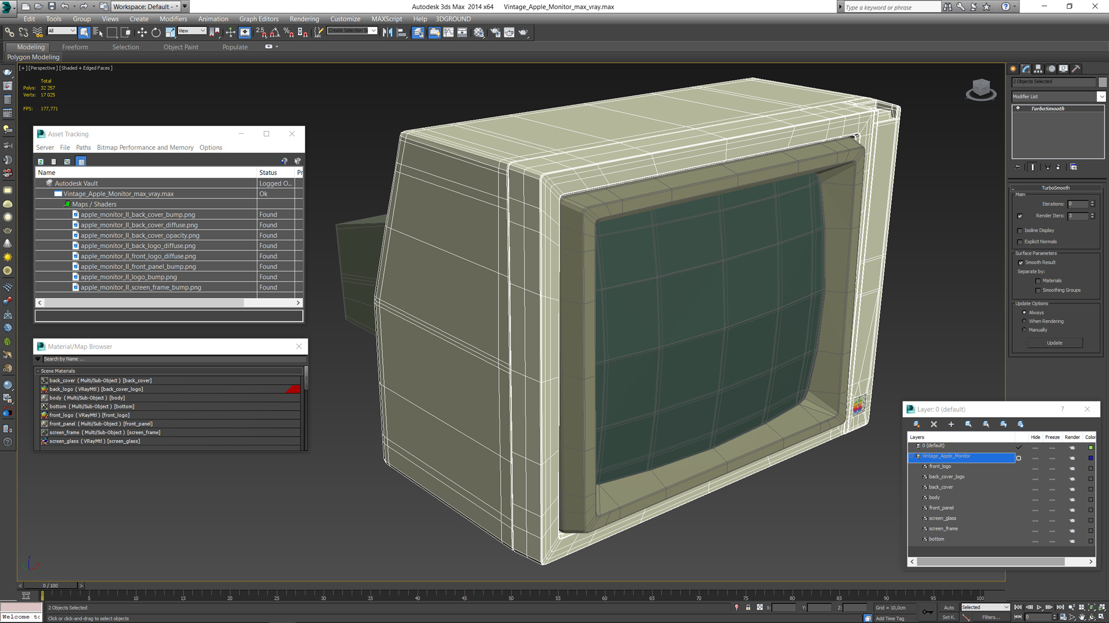Click the Polygon Modeling ribbon button

click(x=33, y=57)
